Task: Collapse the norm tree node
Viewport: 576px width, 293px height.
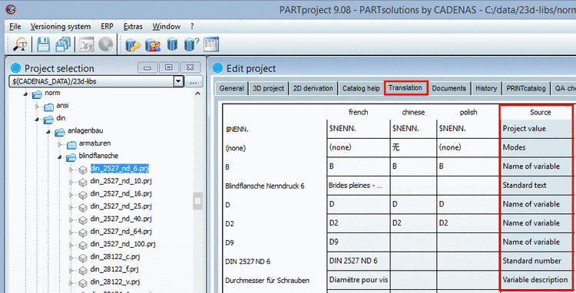Action: (x=25, y=94)
